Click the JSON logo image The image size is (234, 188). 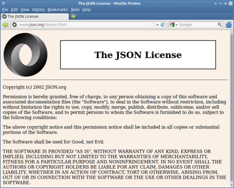[x=25, y=55]
